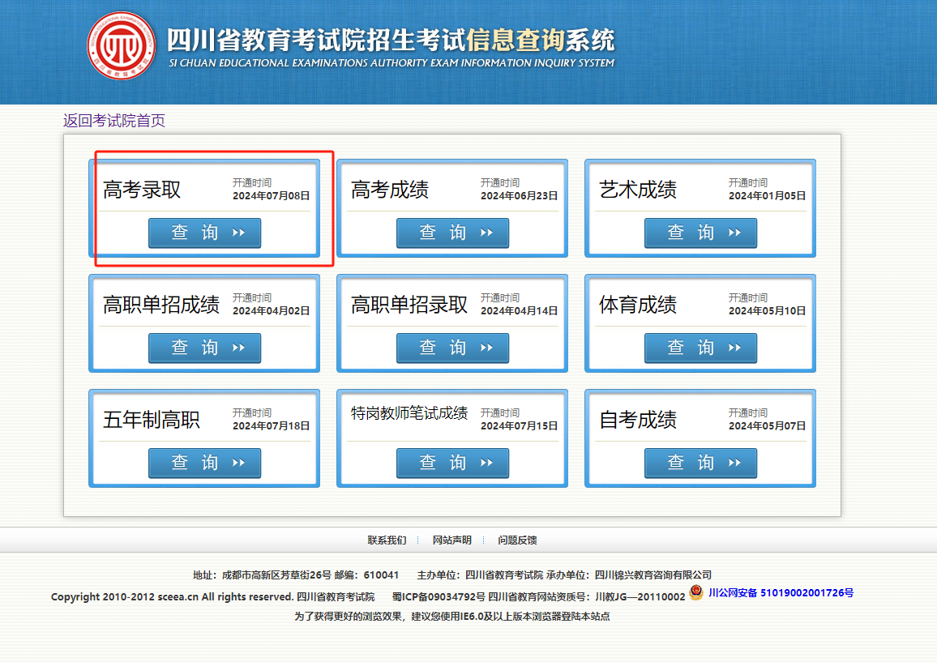Click 查询 for 特岗教师笔试成绩

[x=452, y=463]
